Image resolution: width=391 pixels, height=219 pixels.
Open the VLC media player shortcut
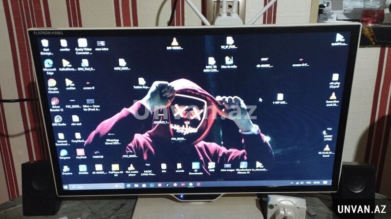(x=131, y=170)
